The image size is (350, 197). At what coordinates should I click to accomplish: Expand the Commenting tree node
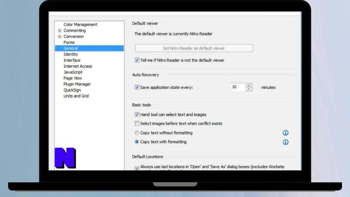point(59,30)
